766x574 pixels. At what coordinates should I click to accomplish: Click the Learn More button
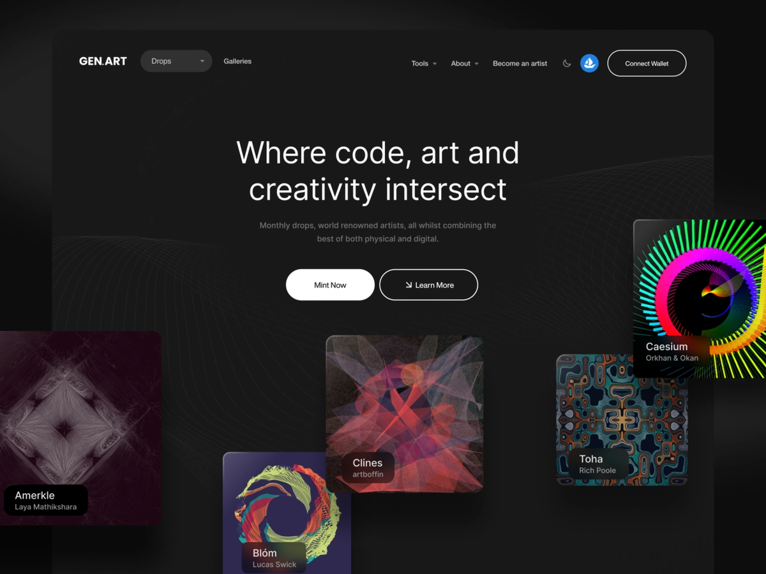click(x=428, y=285)
